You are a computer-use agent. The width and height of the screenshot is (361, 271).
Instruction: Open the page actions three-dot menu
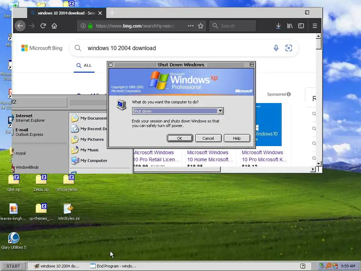(x=191, y=26)
